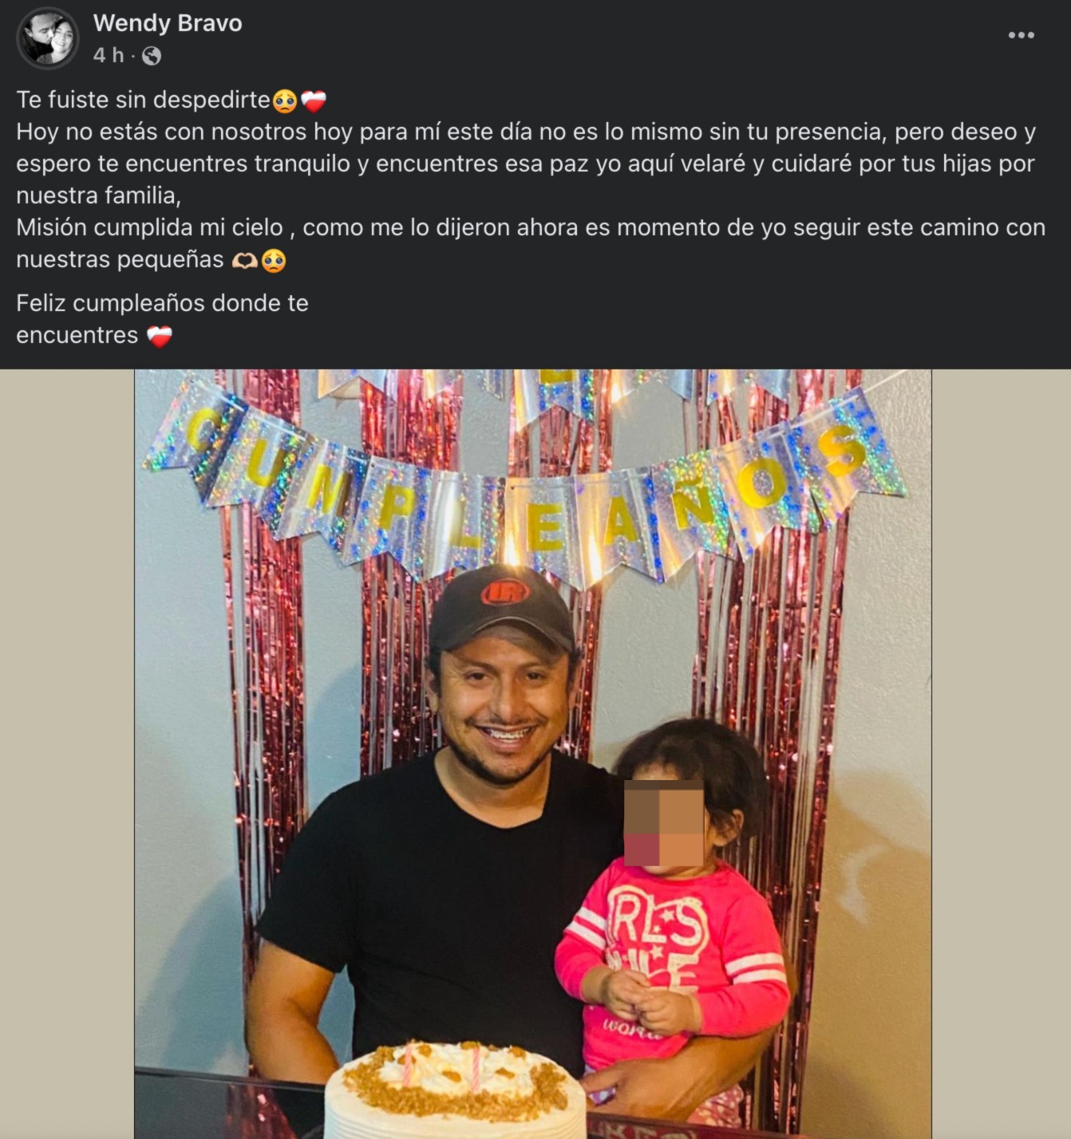Screen dimensions: 1071x1139
Task: Open the three-dot post options menu
Action: point(1021,35)
